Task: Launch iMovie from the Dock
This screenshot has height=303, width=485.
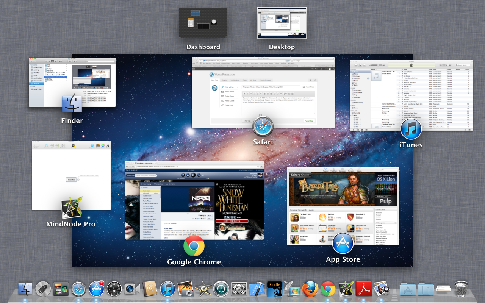Action: tap(203, 289)
